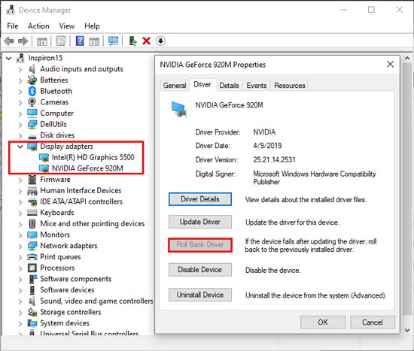Viewport: 414px width, 351px height.
Task: Open the blue question mark Help icon
Action: point(80,41)
